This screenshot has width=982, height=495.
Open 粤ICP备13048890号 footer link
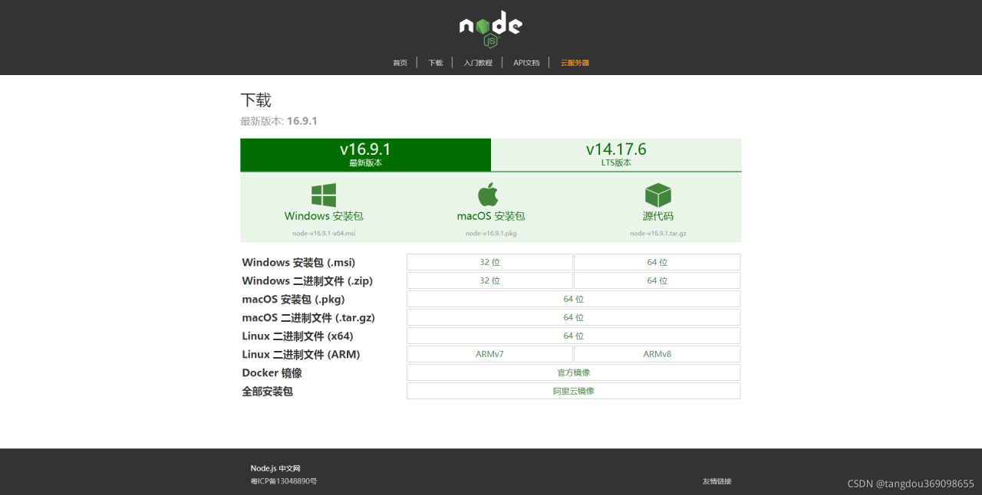[284, 481]
